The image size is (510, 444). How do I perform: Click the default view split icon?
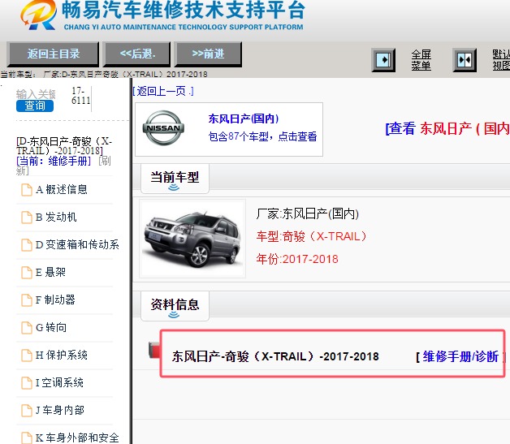[465, 60]
